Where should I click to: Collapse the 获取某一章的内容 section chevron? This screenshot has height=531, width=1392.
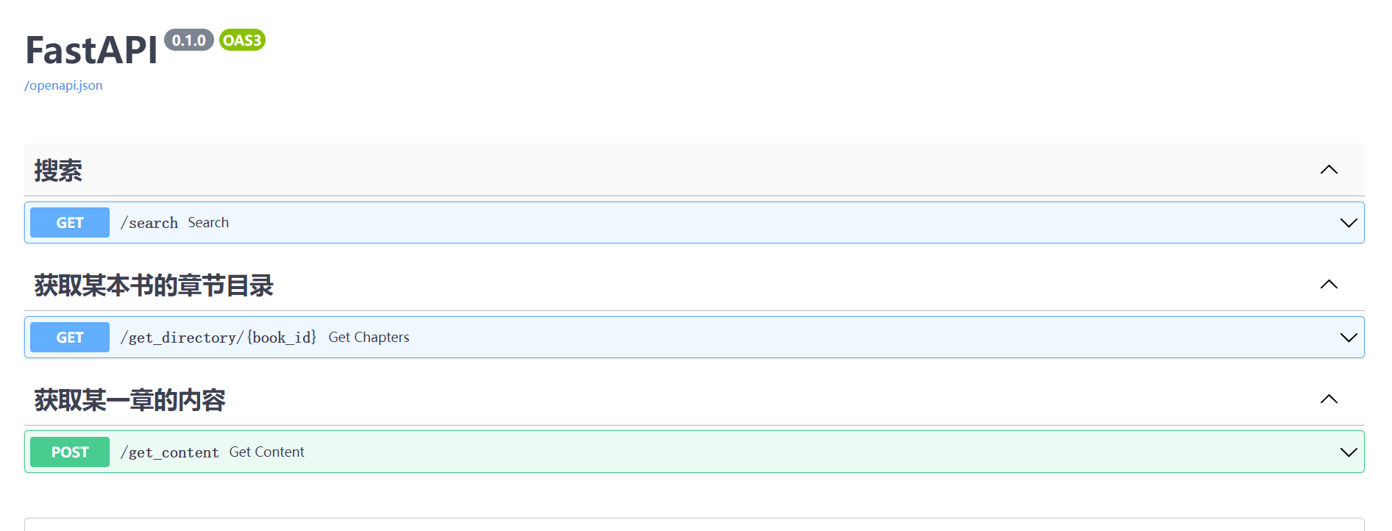point(1328,399)
